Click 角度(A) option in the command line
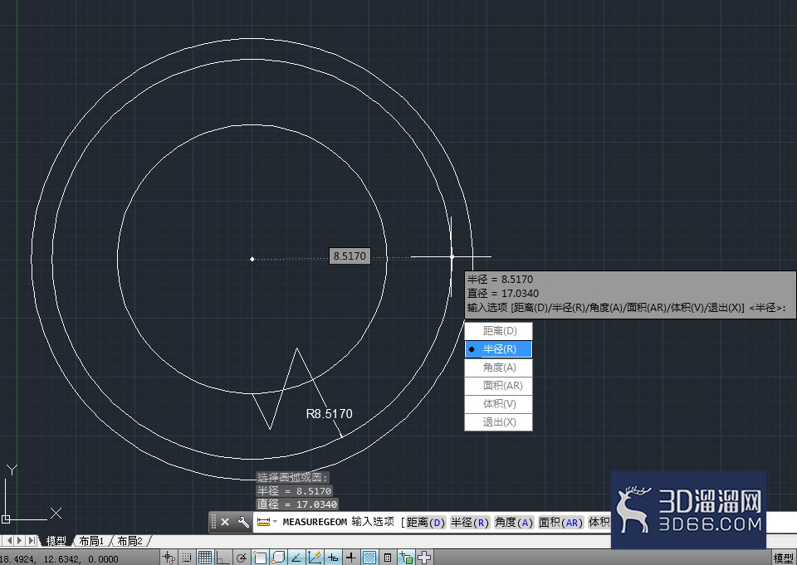This screenshot has width=797, height=565. [x=514, y=523]
